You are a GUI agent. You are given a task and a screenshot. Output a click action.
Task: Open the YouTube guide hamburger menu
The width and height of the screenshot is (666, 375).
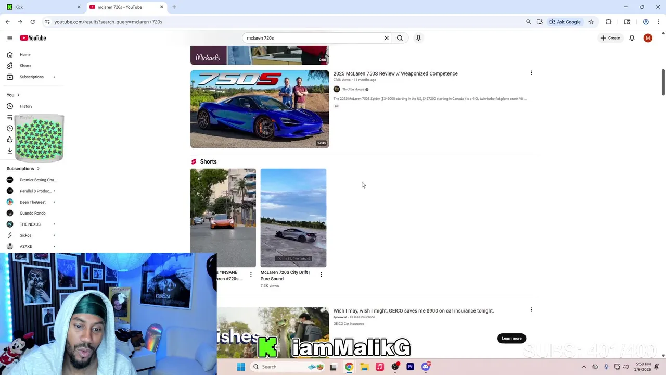[x=9, y=38]
